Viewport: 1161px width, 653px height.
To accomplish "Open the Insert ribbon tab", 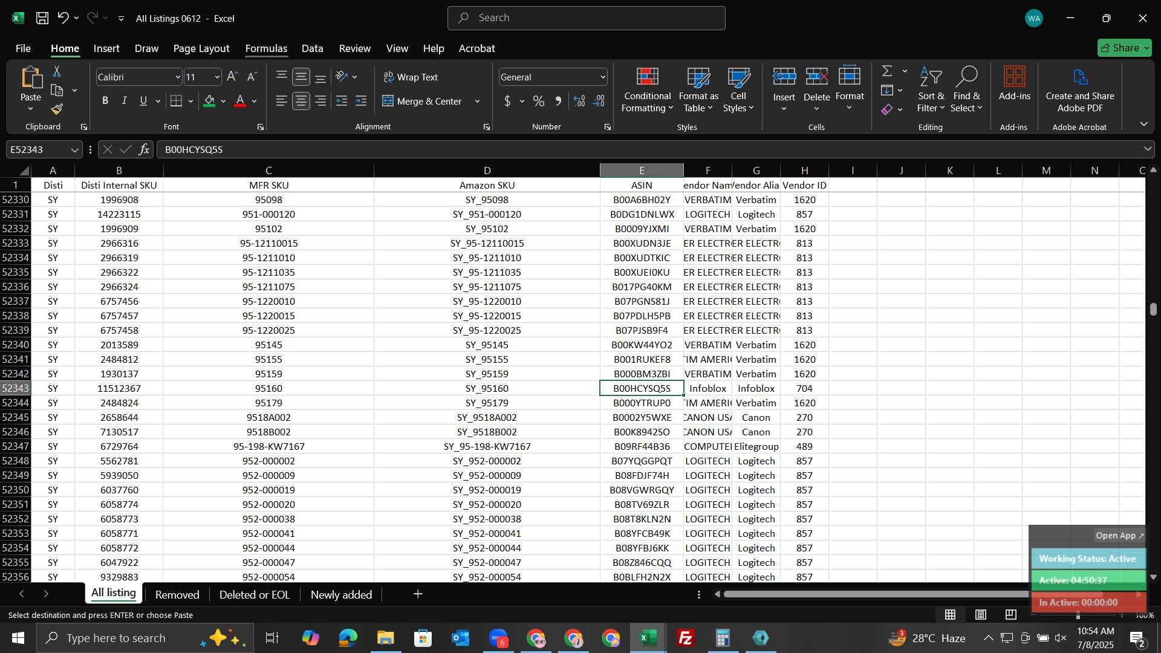I will (106, 48).
